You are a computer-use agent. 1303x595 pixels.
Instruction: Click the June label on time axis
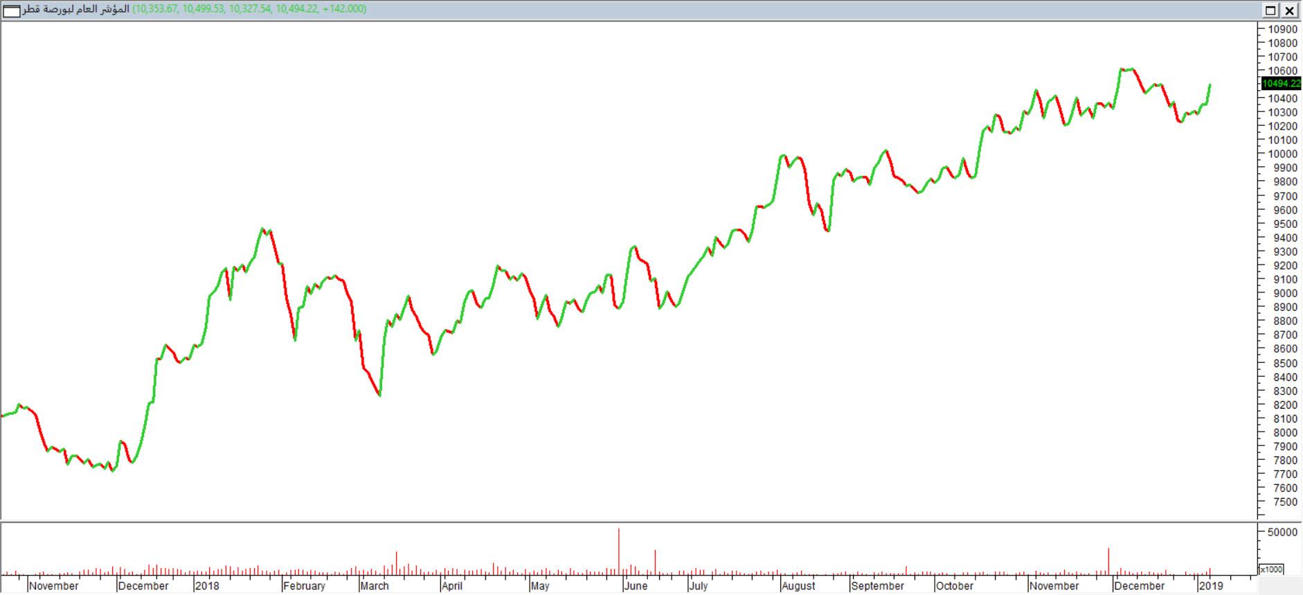636,586
